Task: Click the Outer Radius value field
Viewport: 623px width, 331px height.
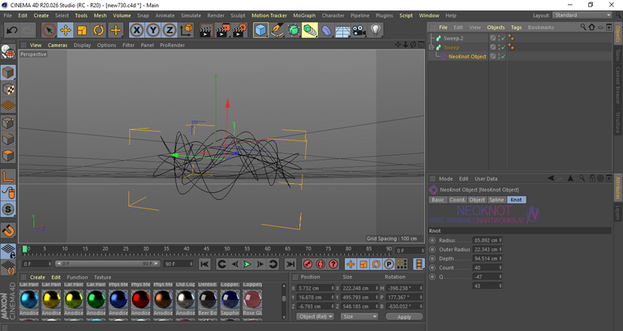Action: coord(487,250)
